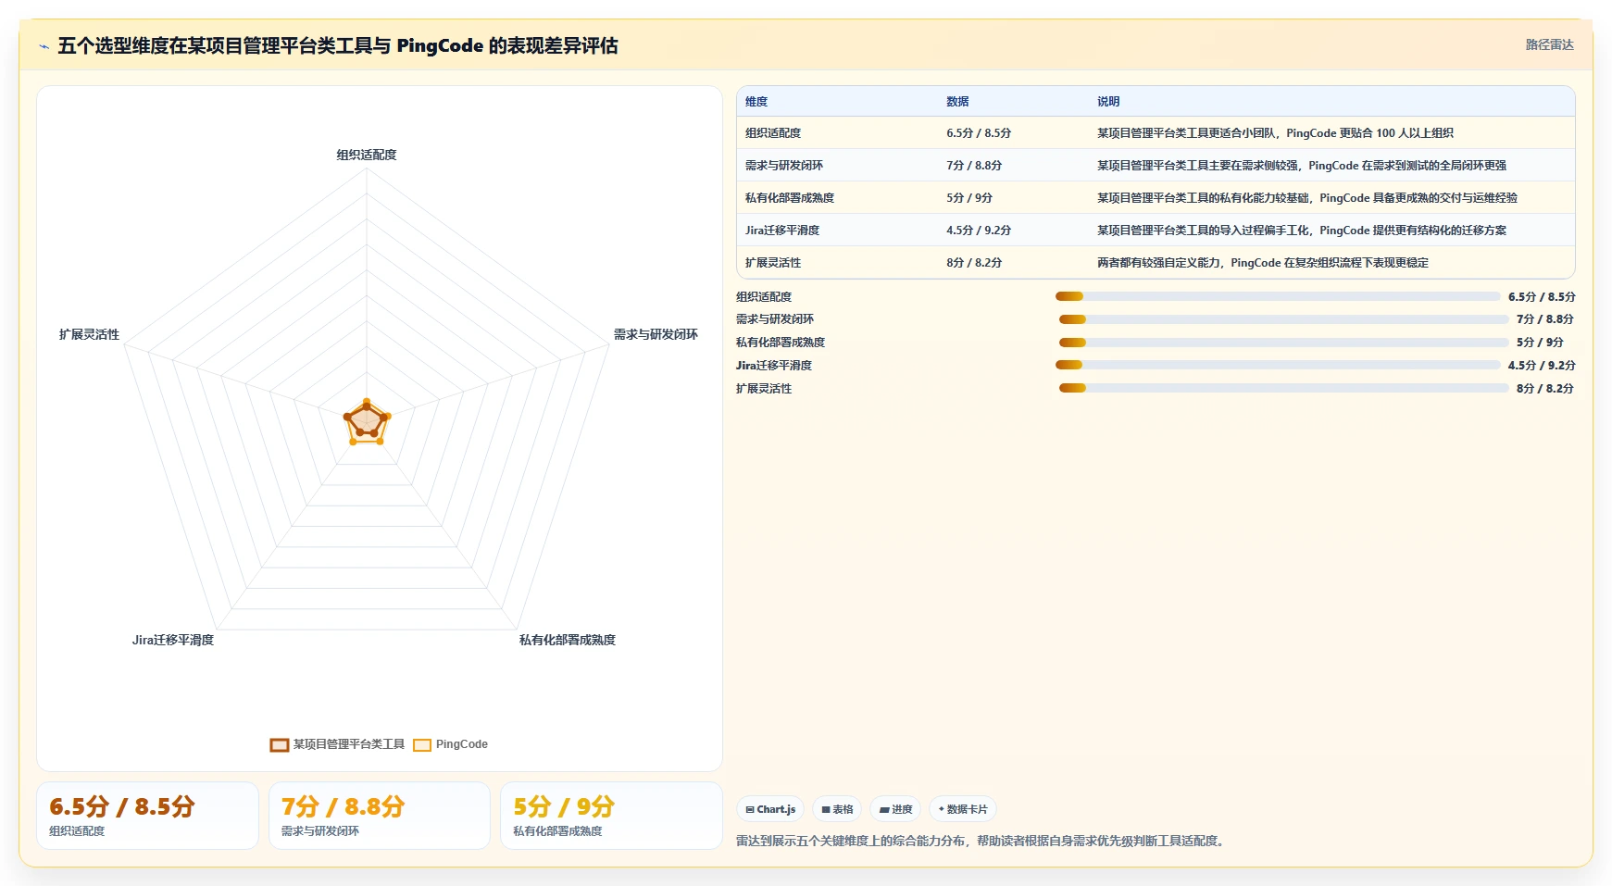Click the radar axis label 私有化部署成熟度

568,640
